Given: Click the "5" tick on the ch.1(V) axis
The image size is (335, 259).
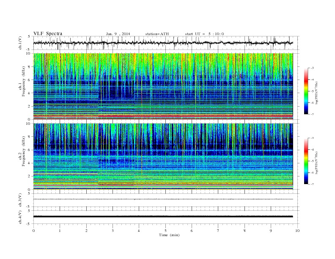Looking at the screenshot, I should coord(29,36).
